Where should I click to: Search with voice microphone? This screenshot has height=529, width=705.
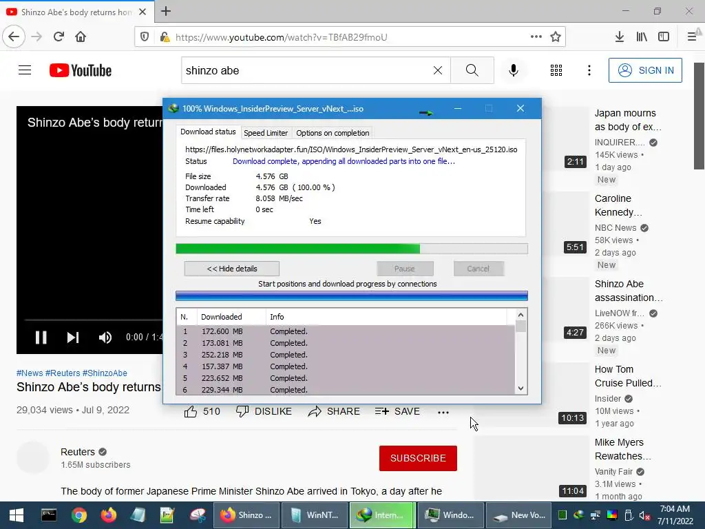pyautogui.click(x=513, y=70)
